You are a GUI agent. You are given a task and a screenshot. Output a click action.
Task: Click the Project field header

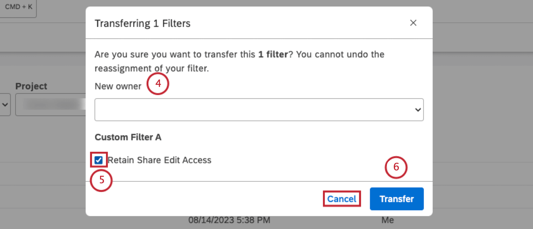31,86
